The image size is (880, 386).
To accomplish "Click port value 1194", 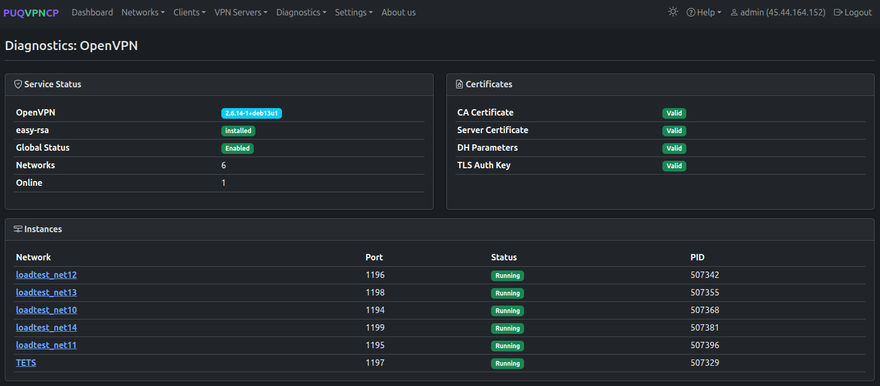I will tap(375, 310).
